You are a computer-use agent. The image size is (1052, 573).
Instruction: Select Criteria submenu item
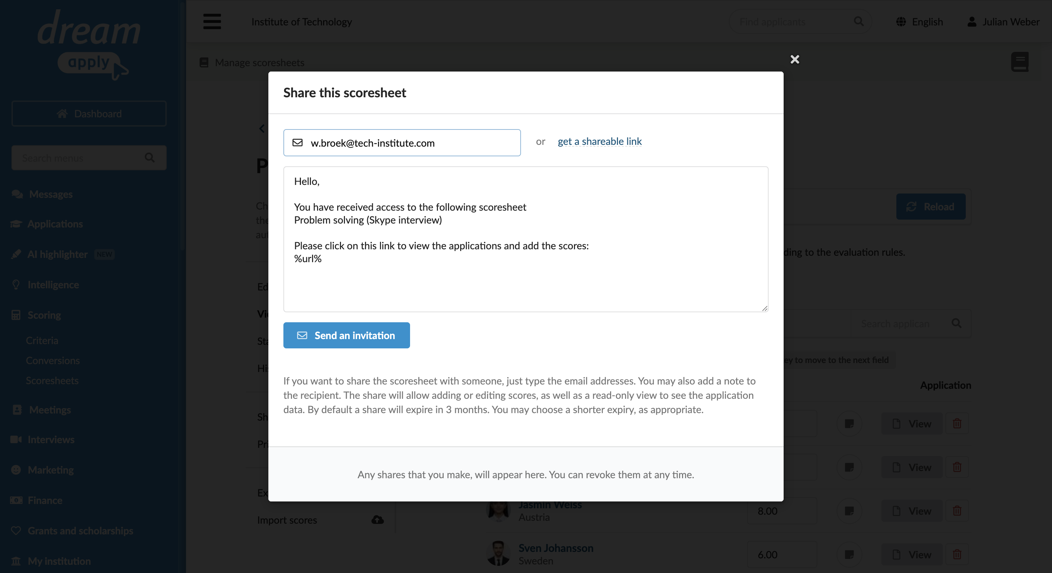[x=42, y=341]
